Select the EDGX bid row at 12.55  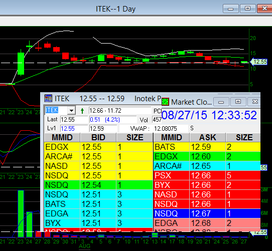pos(98,147)
